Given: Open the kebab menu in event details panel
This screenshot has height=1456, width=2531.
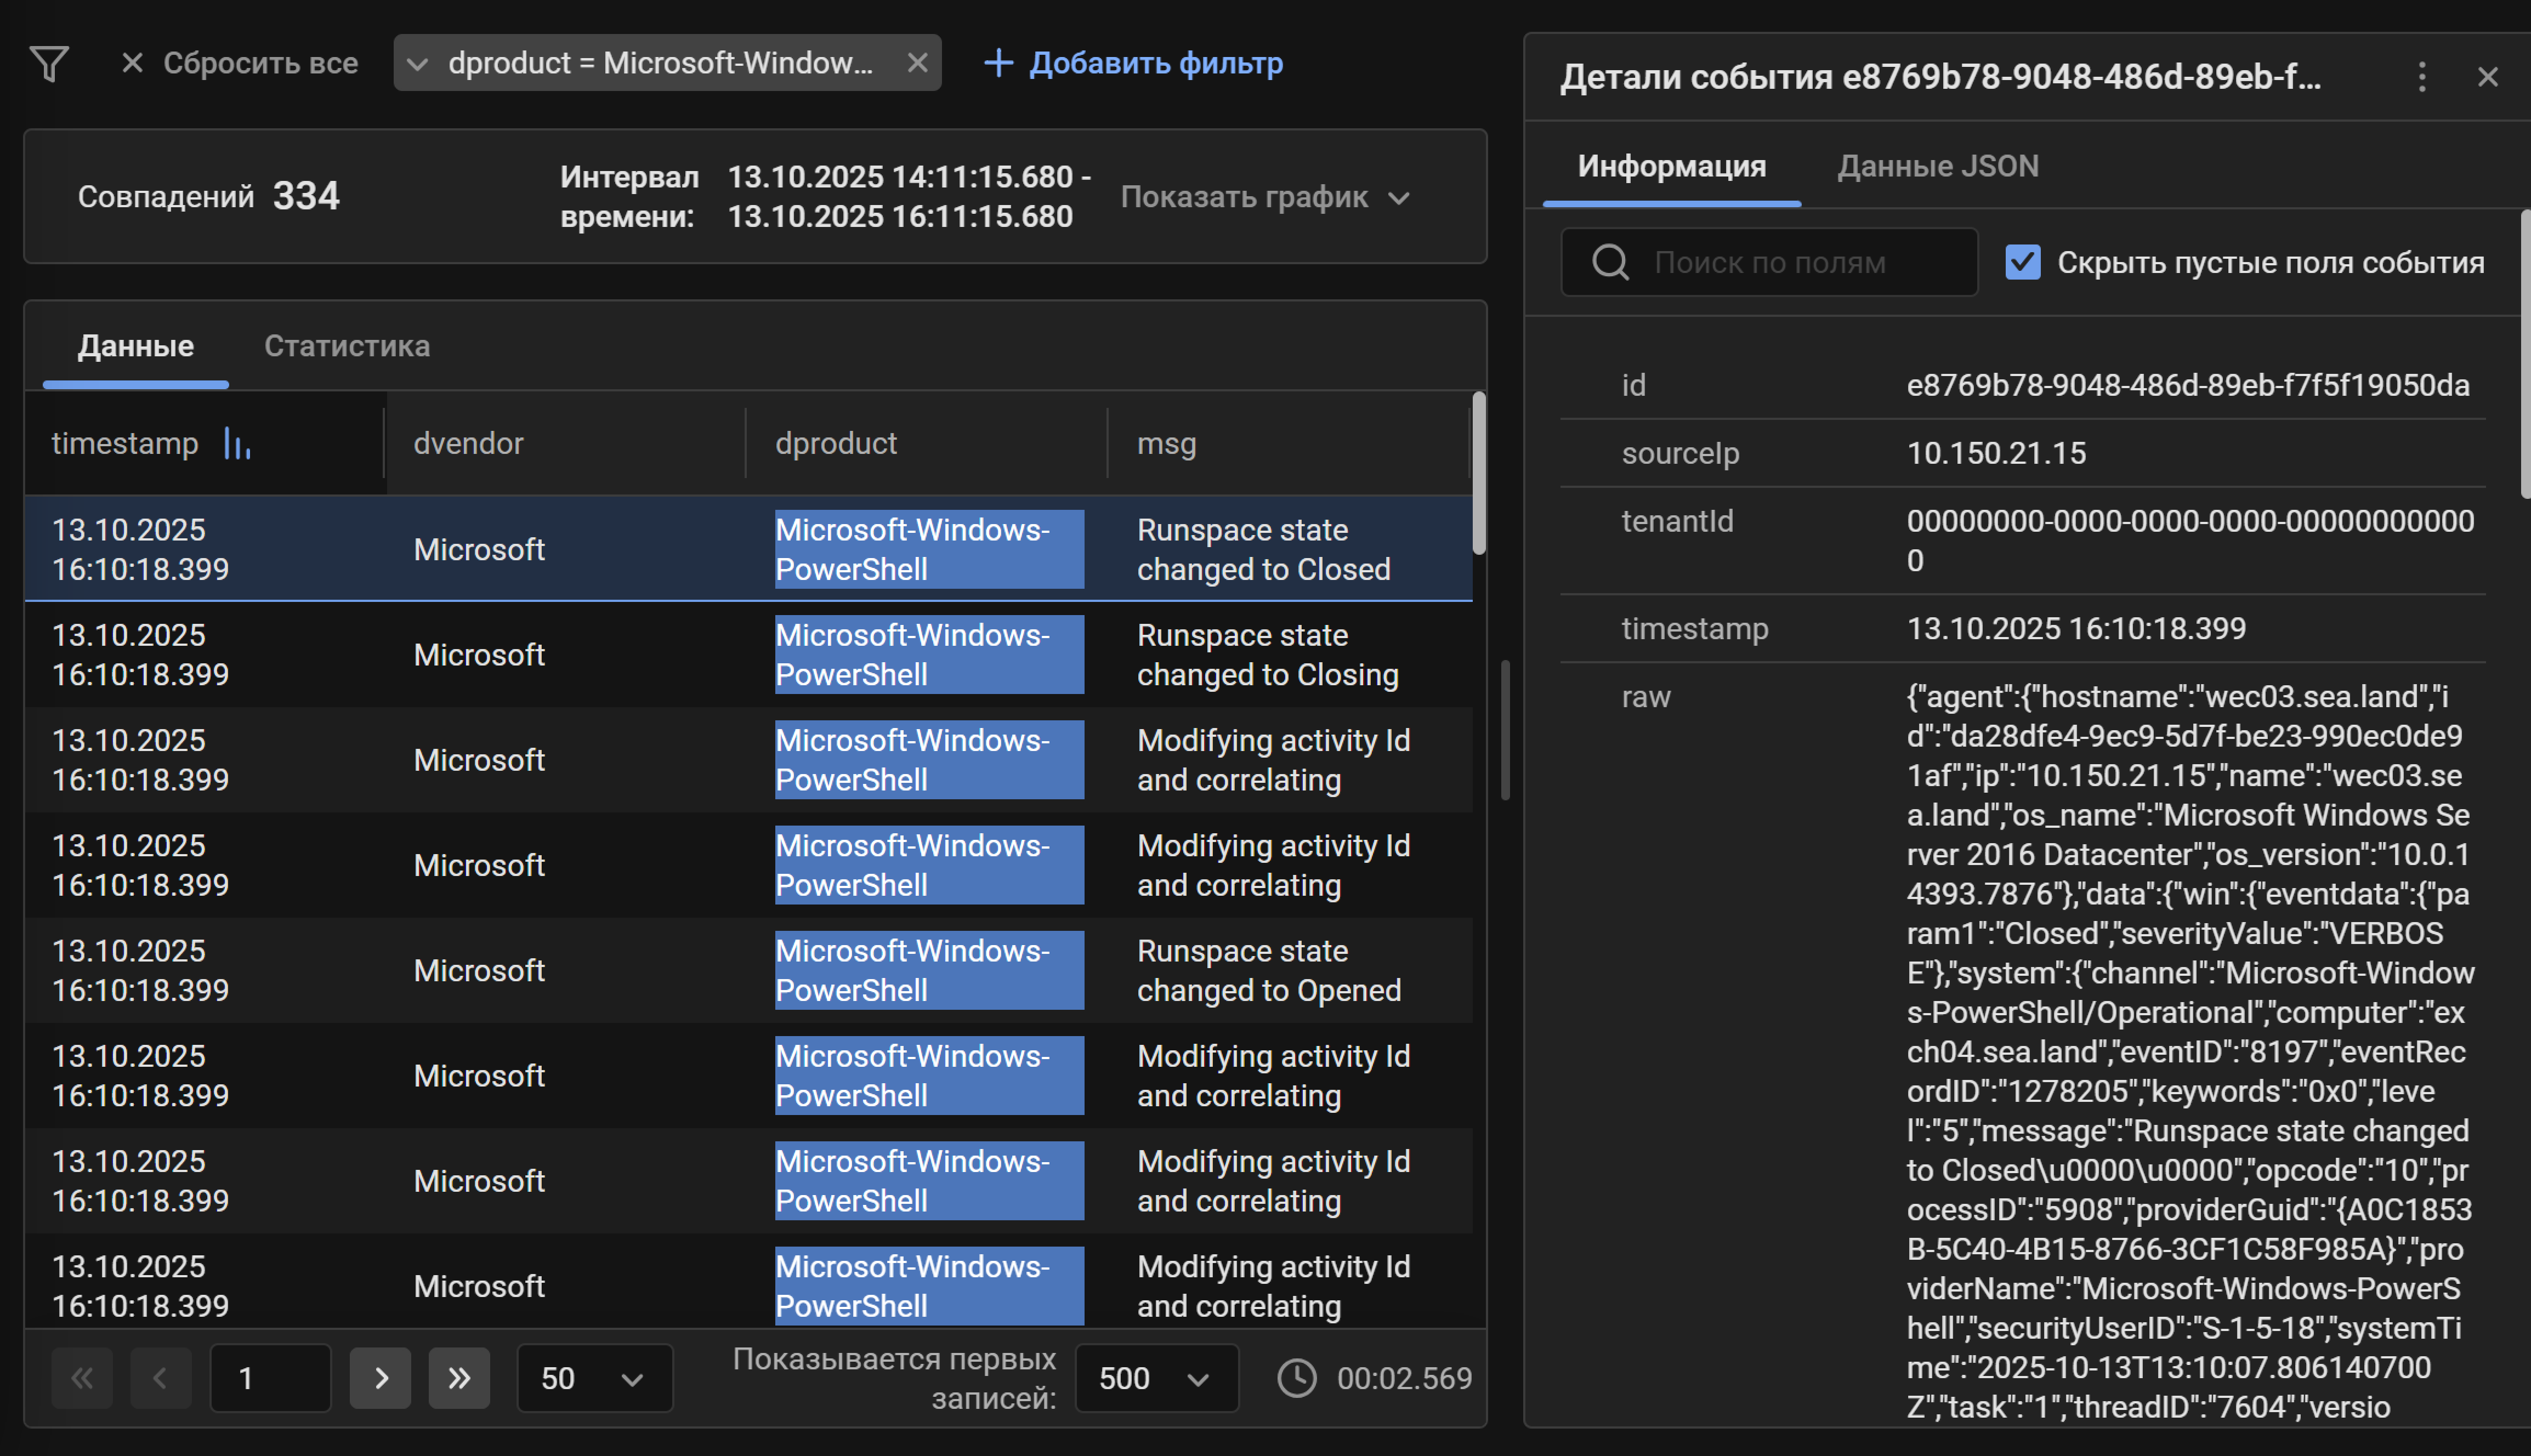Looking at the screenshot, I should 2422,77.
